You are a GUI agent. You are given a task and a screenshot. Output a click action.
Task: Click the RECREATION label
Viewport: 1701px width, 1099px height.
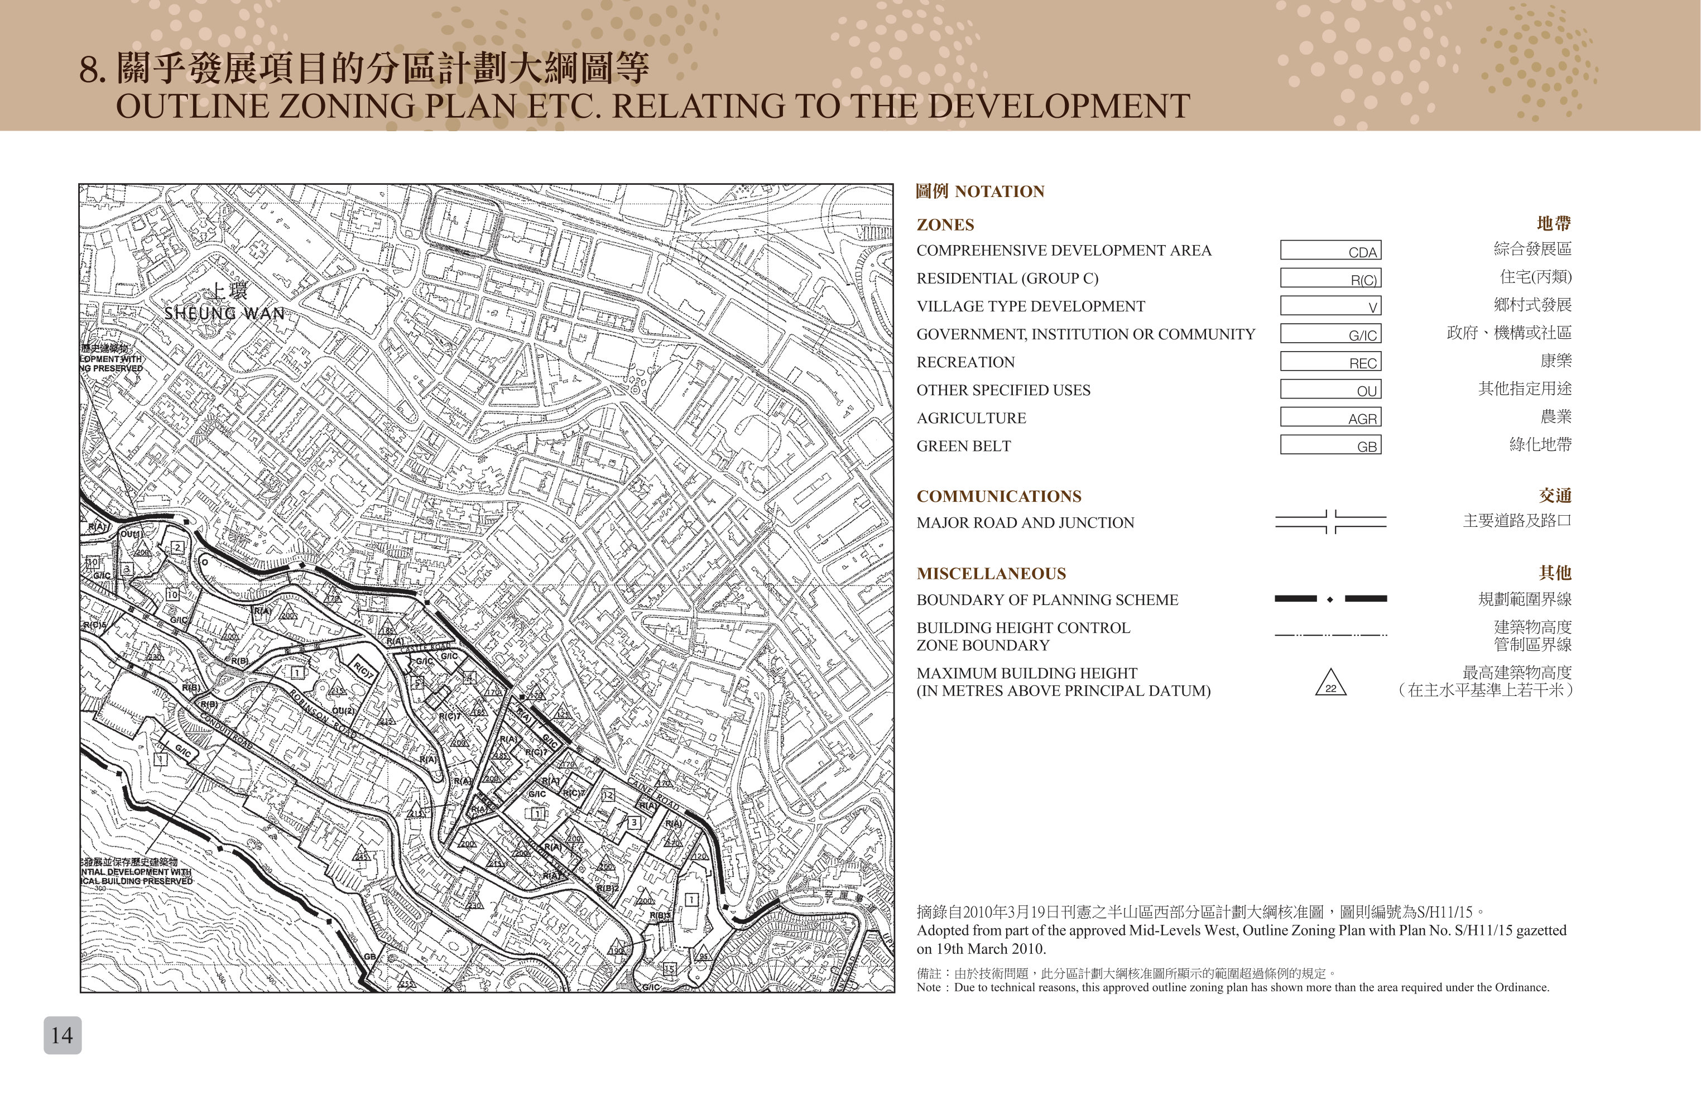point(965,362)
